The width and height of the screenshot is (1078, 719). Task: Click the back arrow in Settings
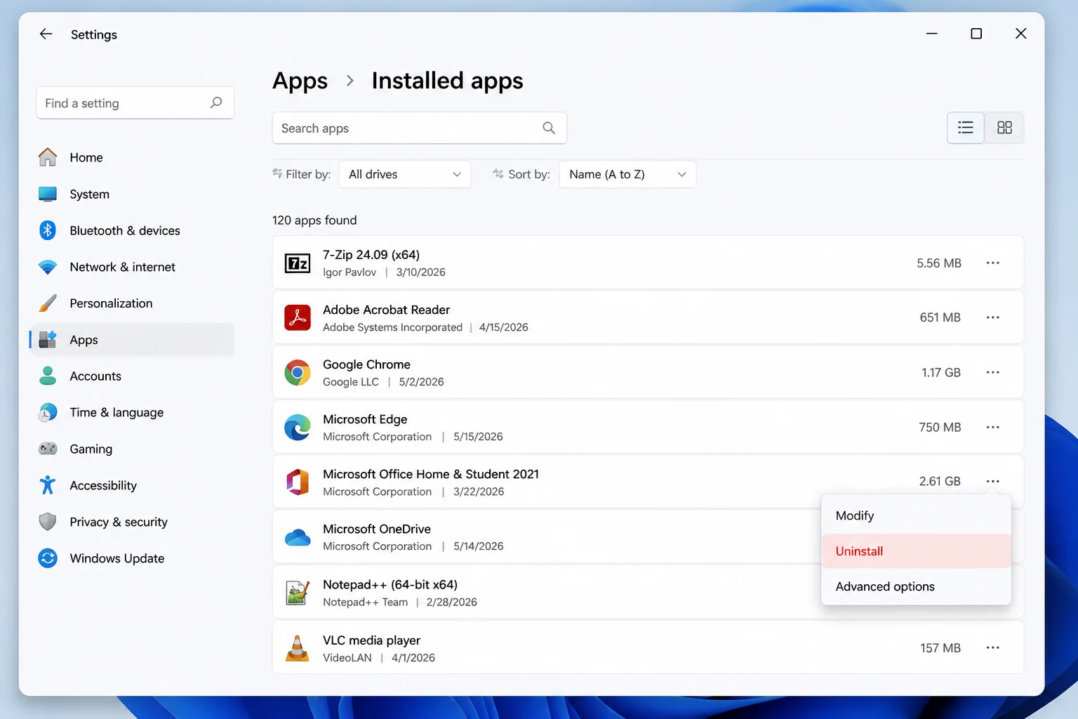46,34
